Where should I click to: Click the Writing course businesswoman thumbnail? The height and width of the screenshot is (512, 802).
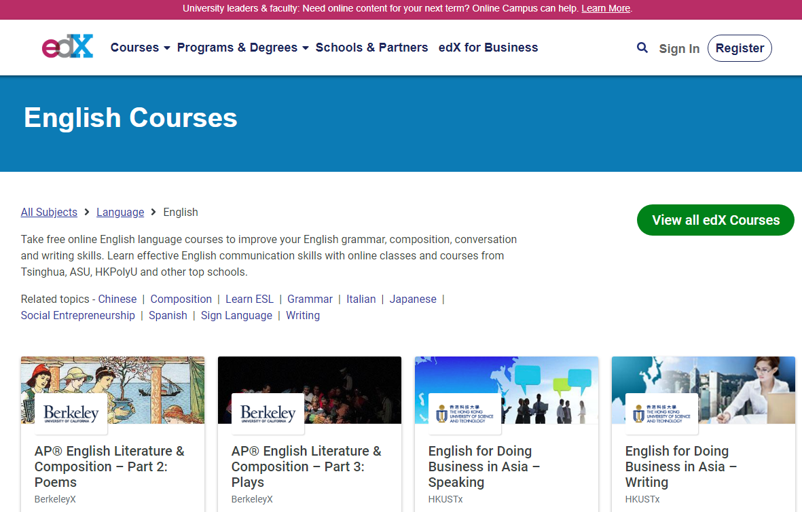[x=704, y=390]
